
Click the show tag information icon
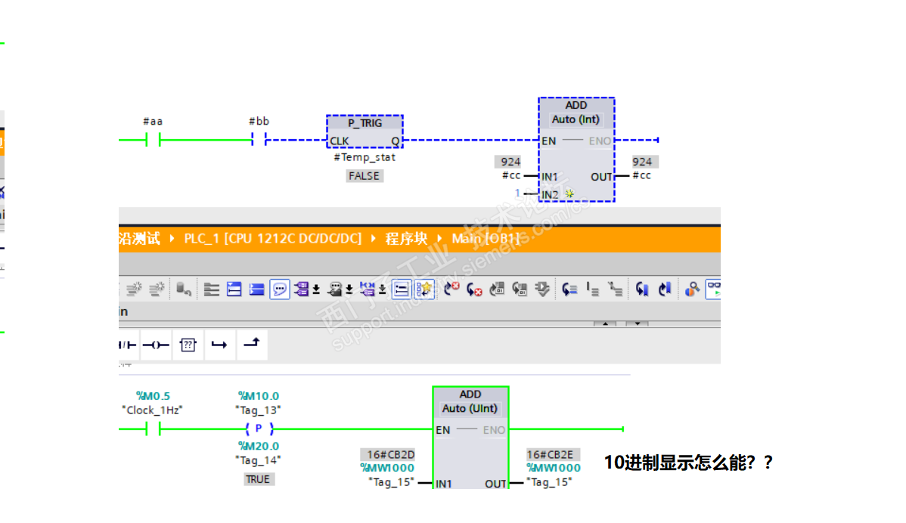coord(334,289)
